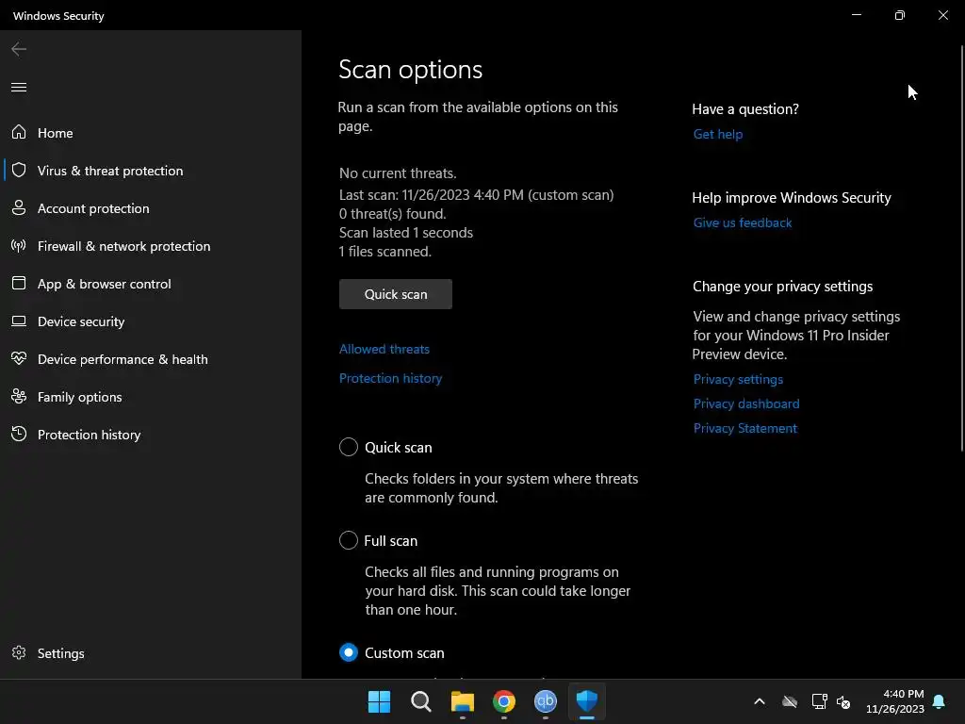The height and width of the screenshot is (724, 965).
Task: Open the Privacy settings link
Action: click(738, 379)
